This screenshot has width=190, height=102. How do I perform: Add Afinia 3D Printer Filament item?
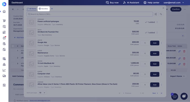(x=155, y=85)
